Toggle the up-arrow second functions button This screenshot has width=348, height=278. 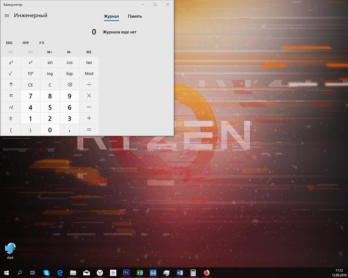point(11,85)
